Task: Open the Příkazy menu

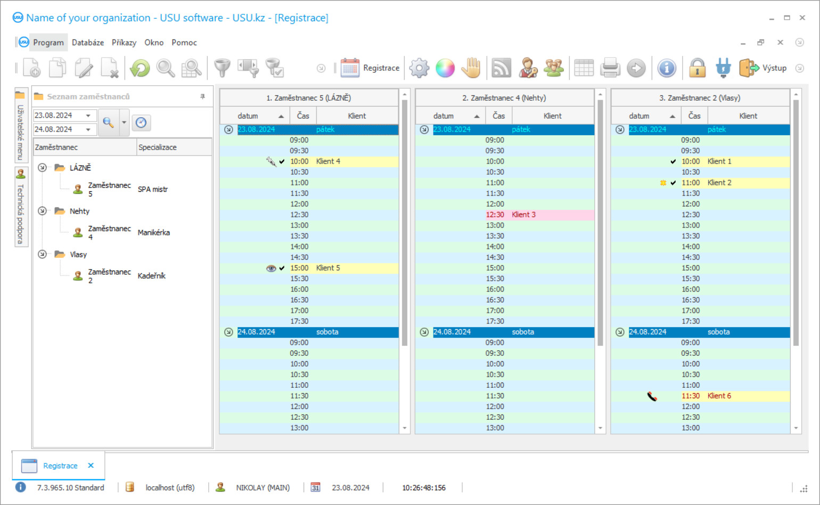Action: (x=124, y=43)
